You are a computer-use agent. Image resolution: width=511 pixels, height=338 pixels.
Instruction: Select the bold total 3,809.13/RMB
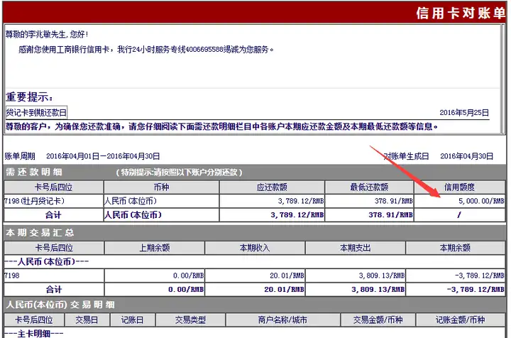378,290
